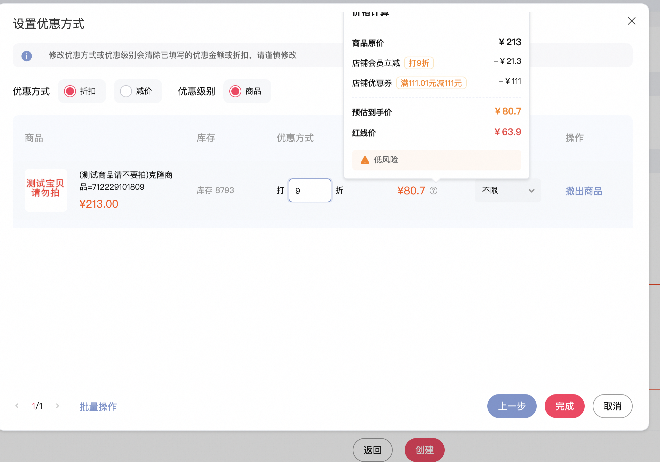Screen dimensions: 660x462
Task: Select the 商品 discount level radio button
Action: [x=235, y=91]
